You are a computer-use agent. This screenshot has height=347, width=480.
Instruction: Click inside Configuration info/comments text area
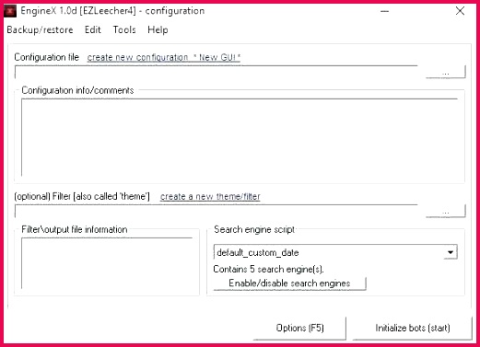pos(240,137)
